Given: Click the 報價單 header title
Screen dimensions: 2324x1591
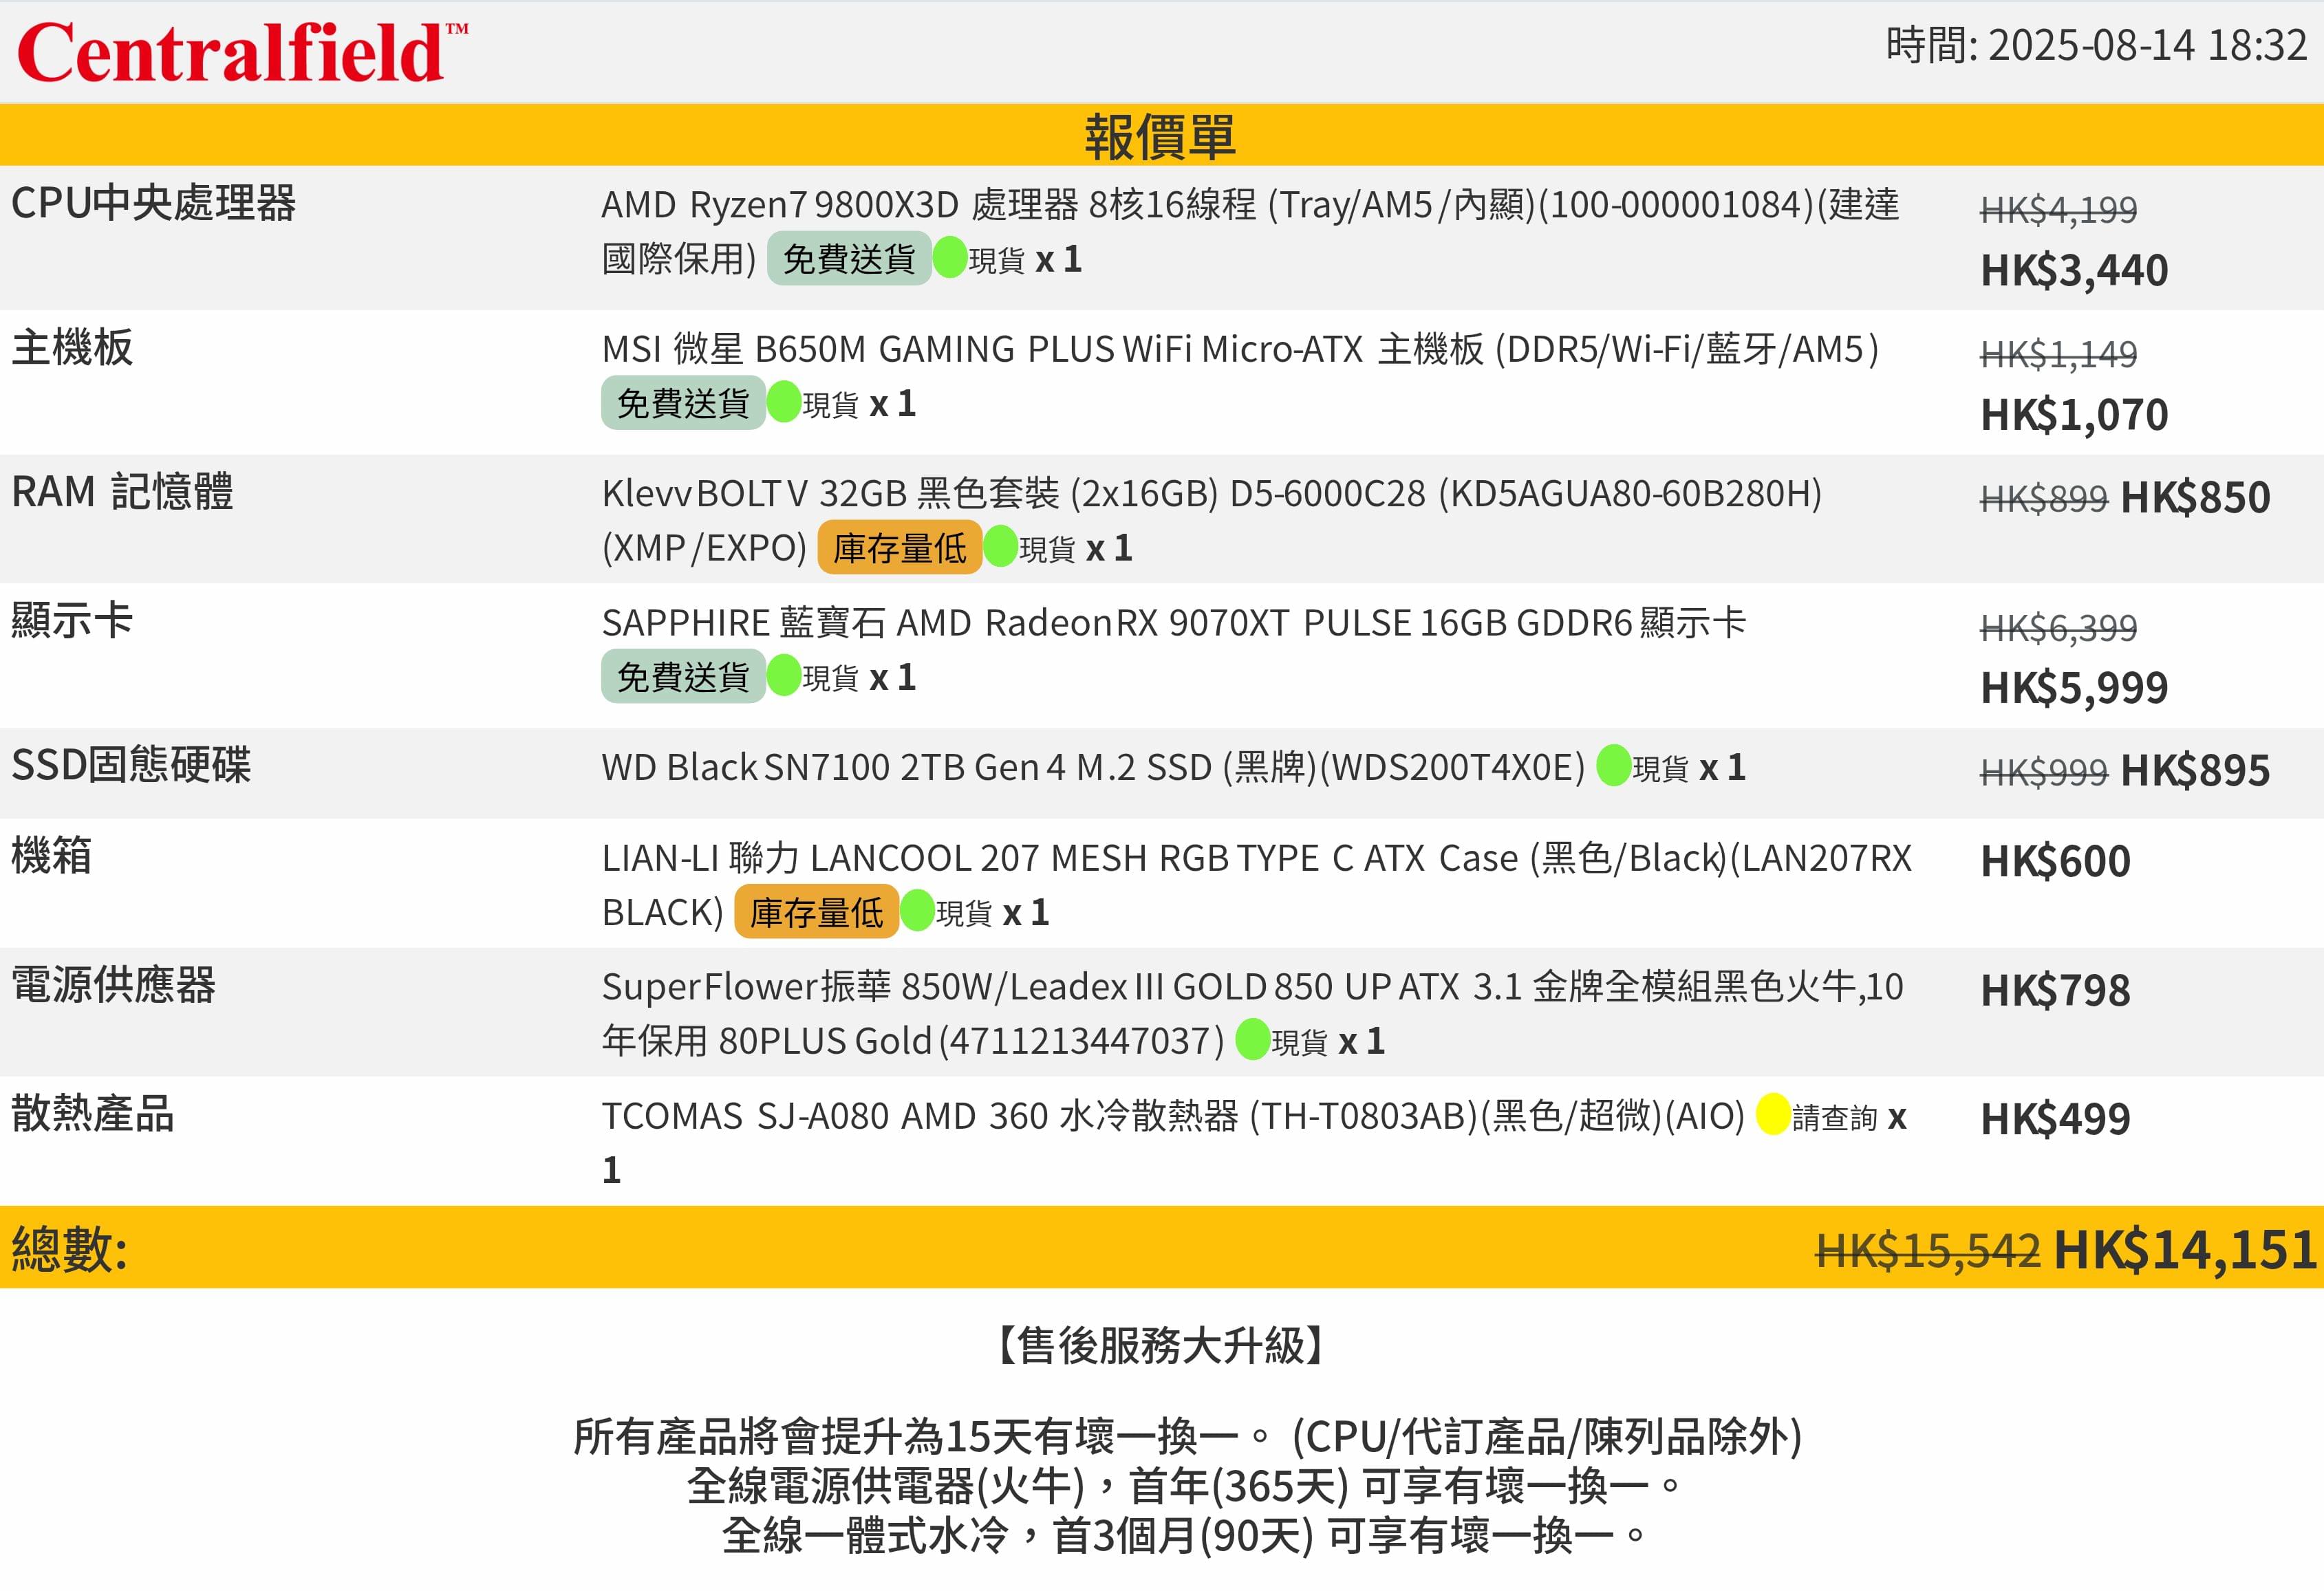Looking at the screenshot, I should 1160,136.
